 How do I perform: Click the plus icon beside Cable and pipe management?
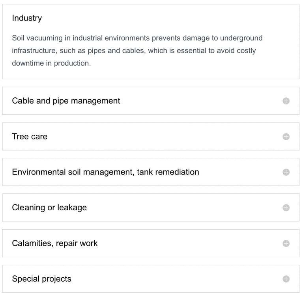(x=286, y=101)
